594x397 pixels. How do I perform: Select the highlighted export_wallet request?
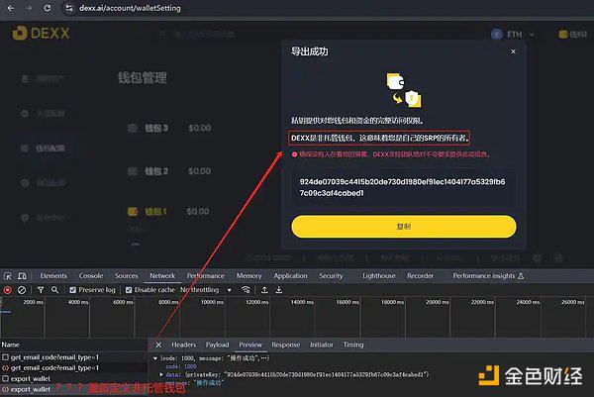tap(74, 389)
